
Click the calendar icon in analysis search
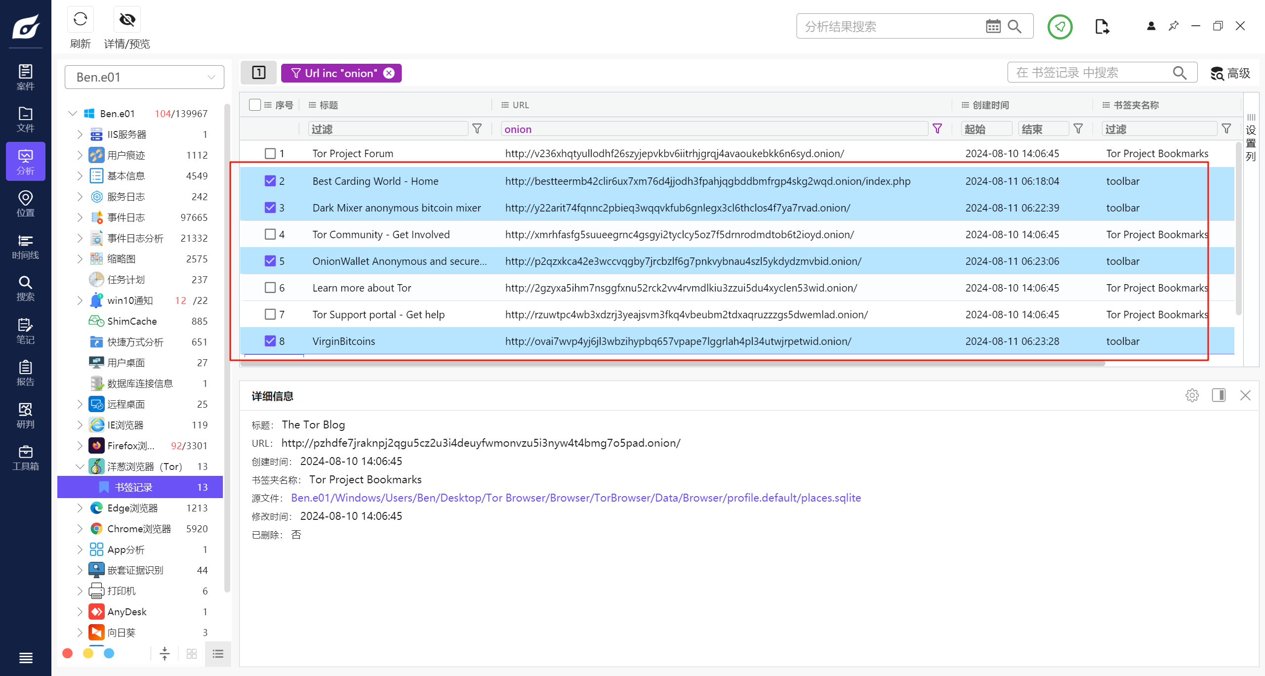point(993,26)
